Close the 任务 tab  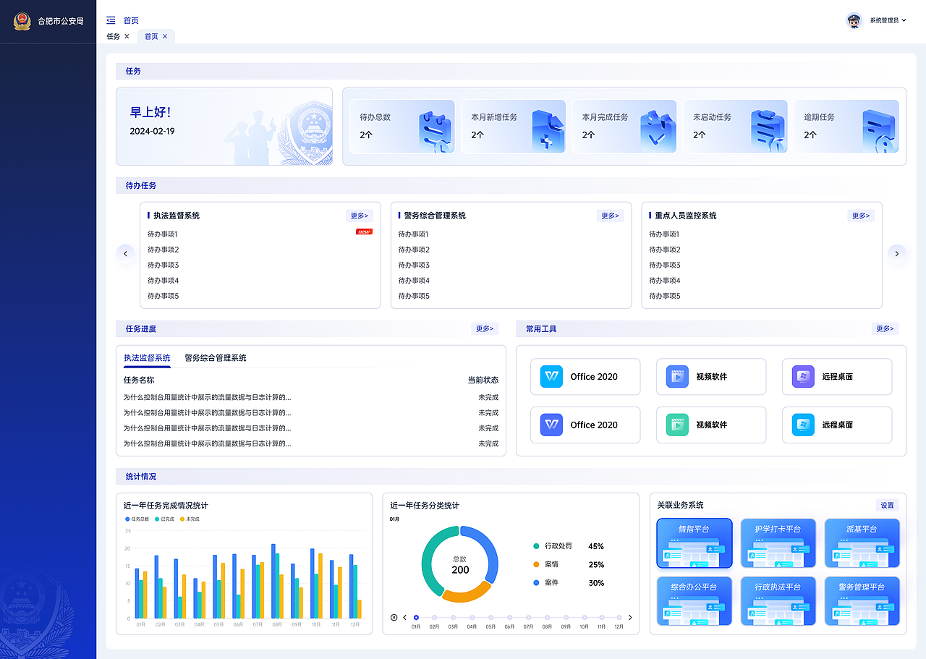pos(127,36)
